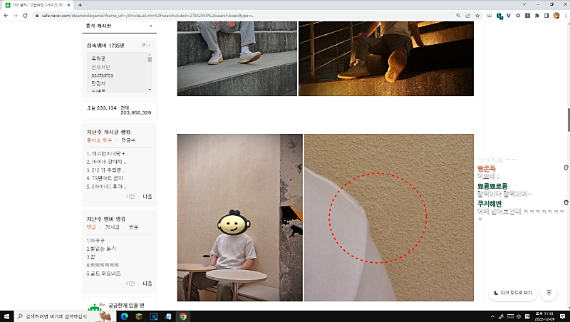Open ranked post 5 [아이네] 휴가
Screen dimensions: 570x322
(106, 187)
